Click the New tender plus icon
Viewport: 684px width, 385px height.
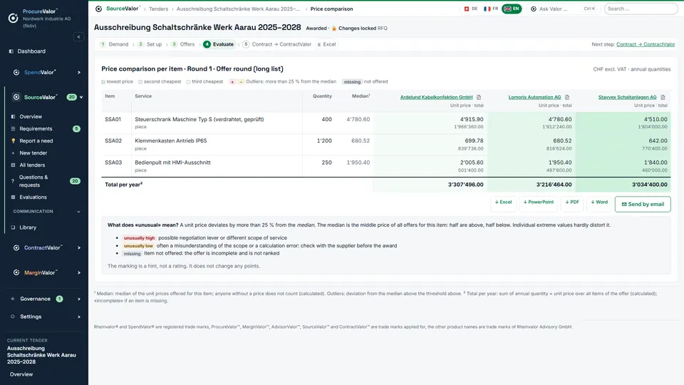pos(13,153)
